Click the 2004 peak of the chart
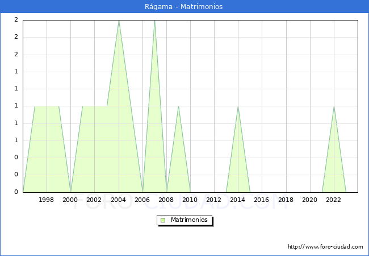The height and width of the screenshot is (256, 369). [x=119, y=21]
